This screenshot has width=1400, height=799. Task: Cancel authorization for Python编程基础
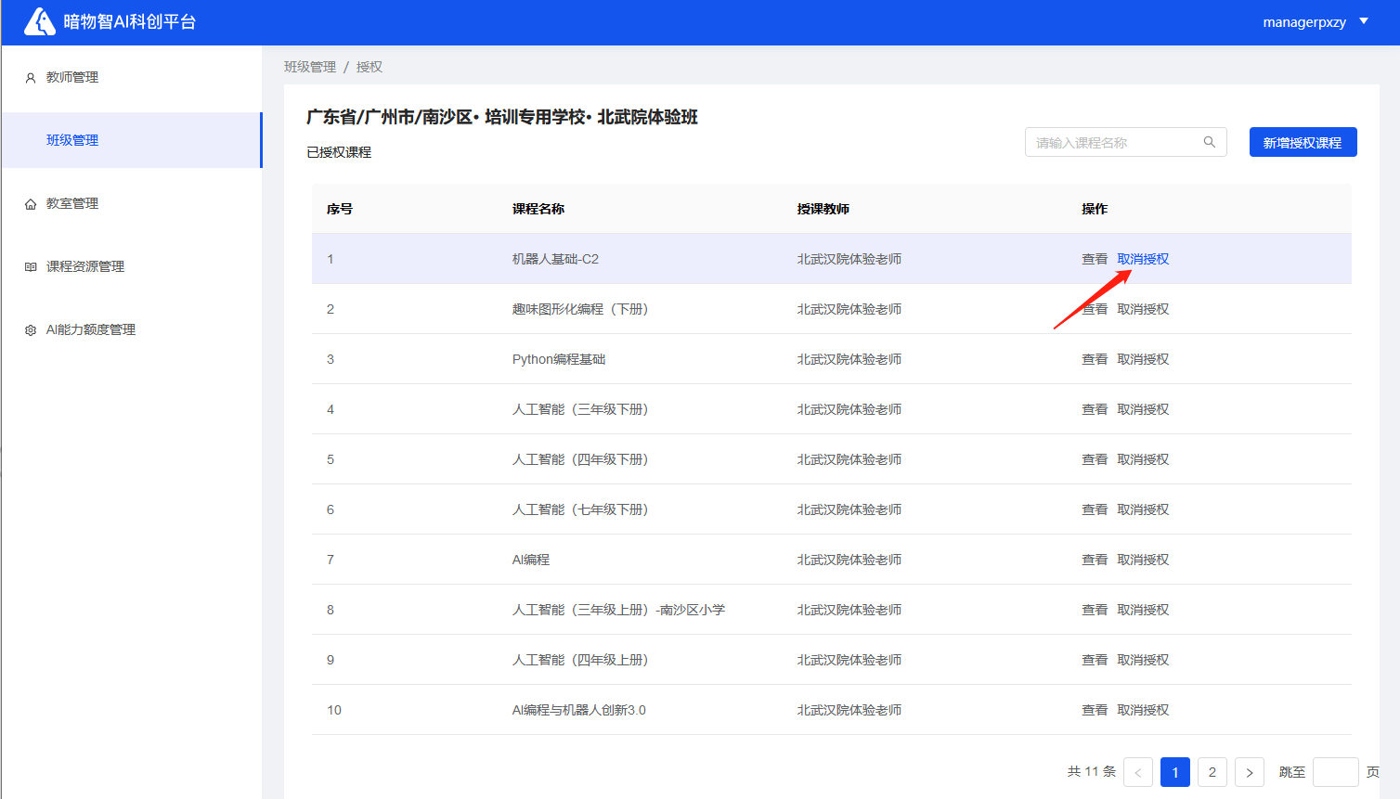tap(1143, 359)
